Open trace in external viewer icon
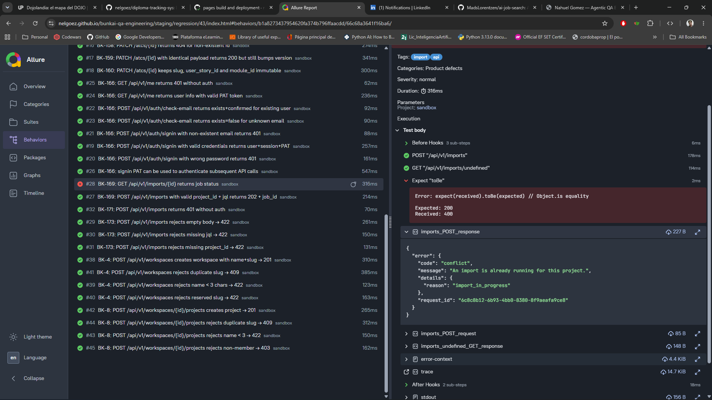Viewport: 712px width, 400px height. pyautogui.click(x=406, y=372)
